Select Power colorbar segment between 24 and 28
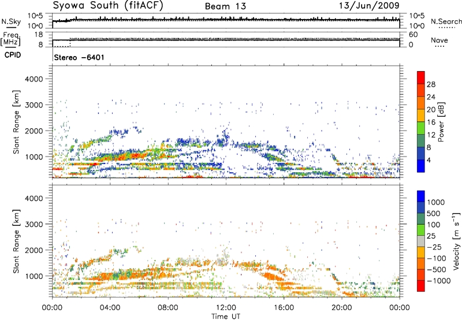Screen dimensions: 462x320 [421, 91]
